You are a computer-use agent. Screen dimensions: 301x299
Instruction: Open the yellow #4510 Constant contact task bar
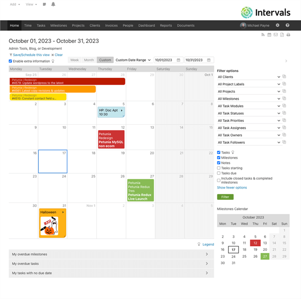tap(38, 97)
